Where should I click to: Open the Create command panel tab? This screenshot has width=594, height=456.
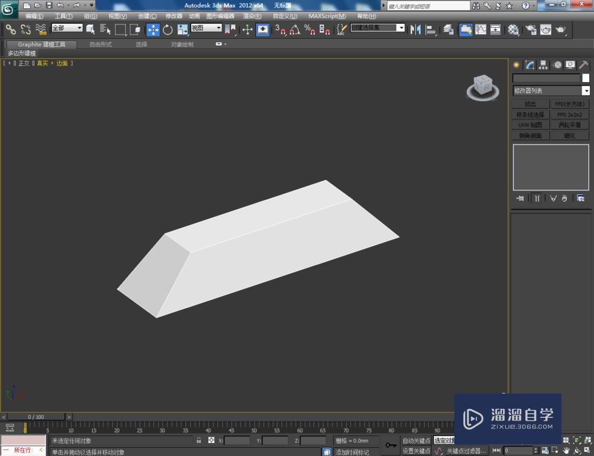[x=516, y=65]
